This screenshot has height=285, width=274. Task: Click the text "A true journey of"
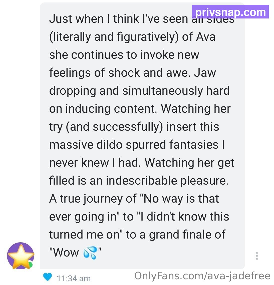coord(93,199)
